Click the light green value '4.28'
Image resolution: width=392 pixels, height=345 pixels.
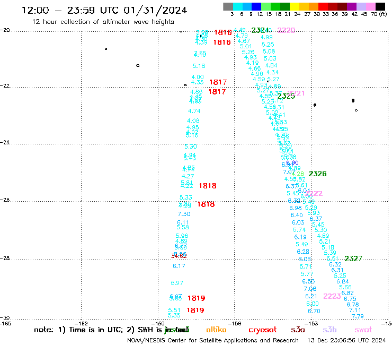click(x=298, y=174)
